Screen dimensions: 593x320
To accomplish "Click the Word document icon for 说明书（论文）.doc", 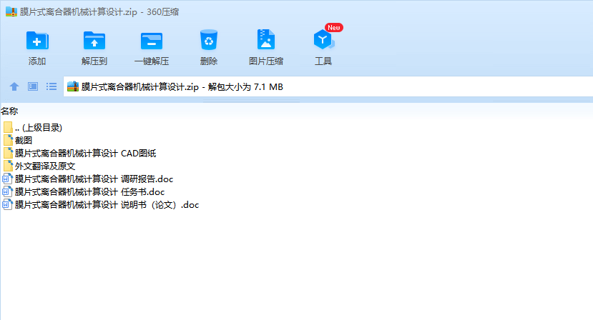I will (8, 204).
